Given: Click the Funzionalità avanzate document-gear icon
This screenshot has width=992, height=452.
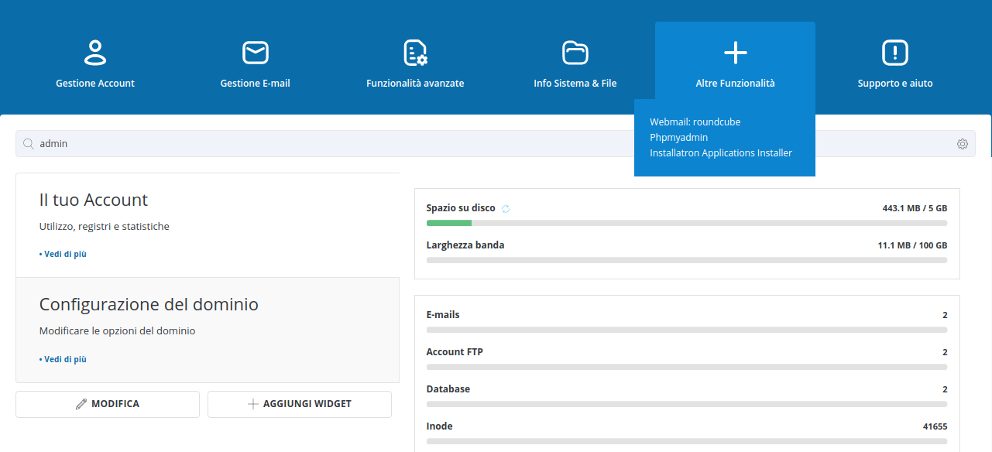Looking at the screenshot, I should (x=415, y=53).
